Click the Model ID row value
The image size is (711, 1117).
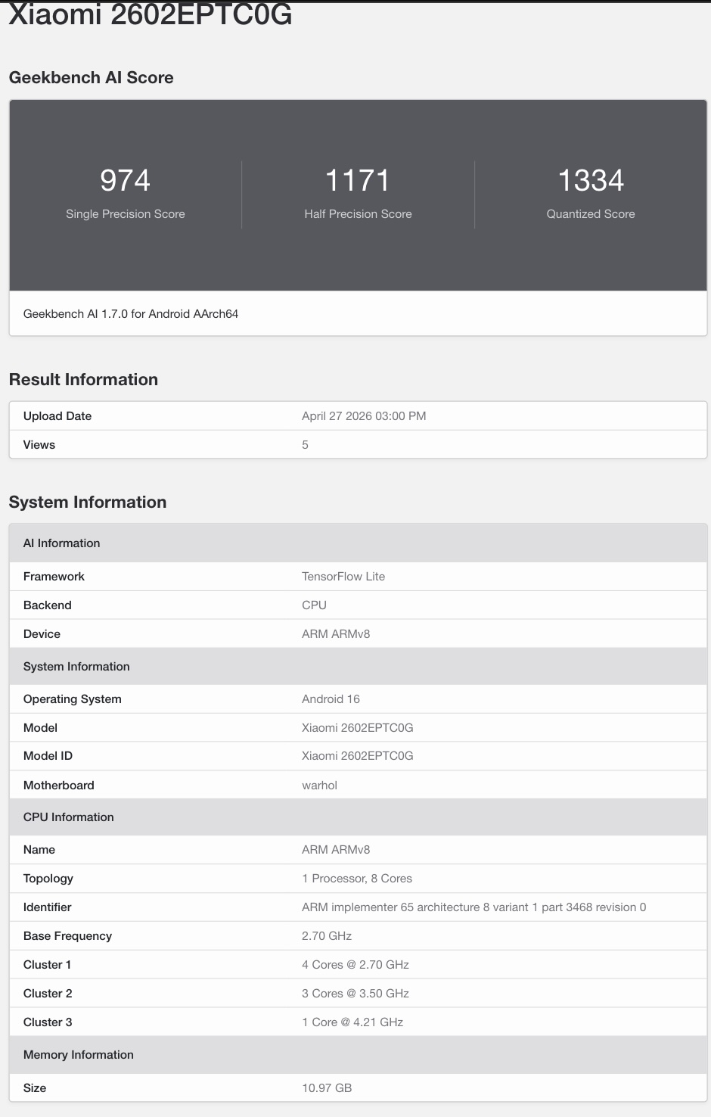[x=357, y=756]
